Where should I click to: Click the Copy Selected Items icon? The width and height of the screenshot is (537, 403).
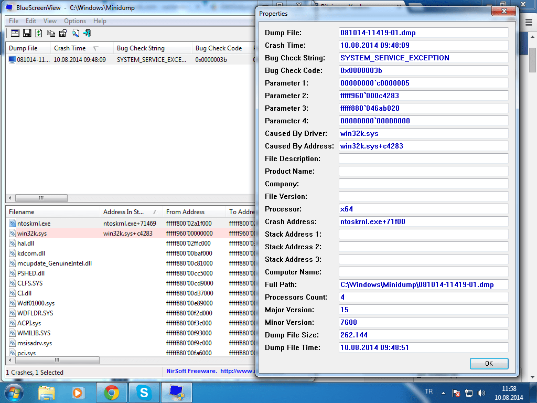[x=51, y=33]
